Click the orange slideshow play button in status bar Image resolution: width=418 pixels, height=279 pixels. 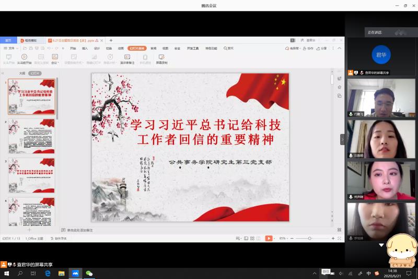click(269, 238)
